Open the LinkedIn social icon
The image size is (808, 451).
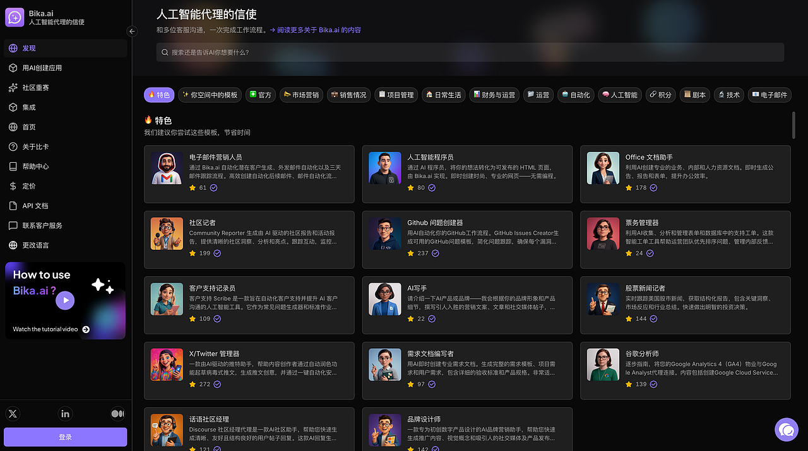(65, 414)
